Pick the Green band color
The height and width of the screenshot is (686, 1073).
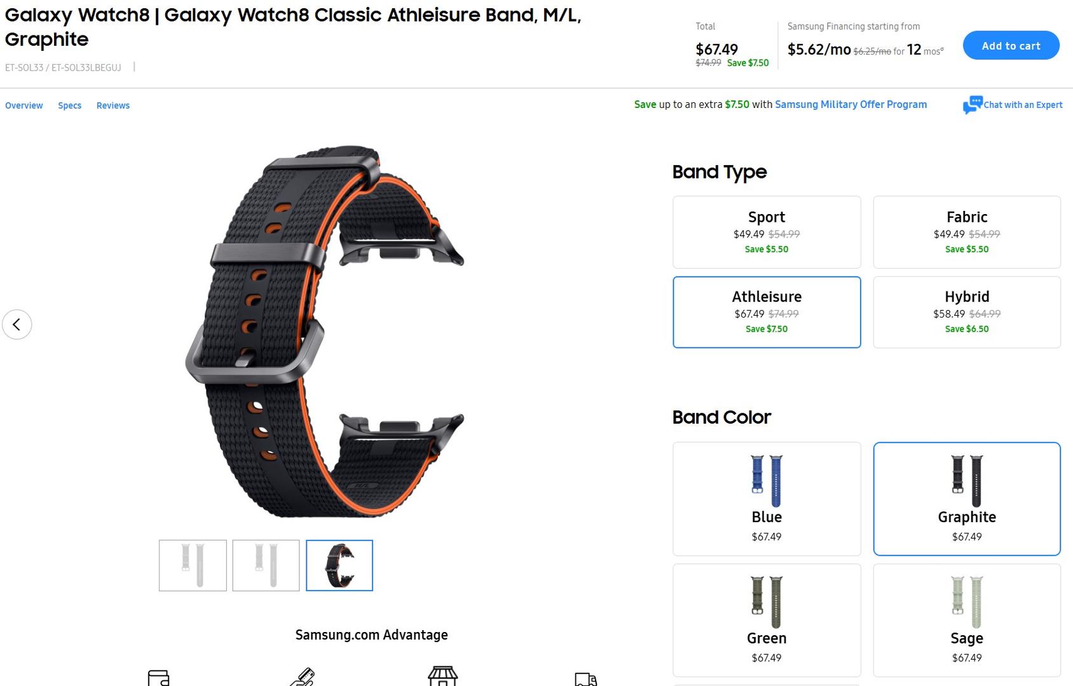(767, 620)
